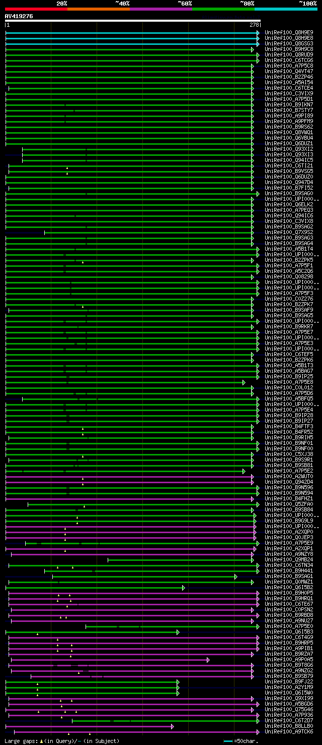The width and height of the screenshot is (322, 745).
Task: Select hit label UniRef100_B9IKN7
Action: 289,104
